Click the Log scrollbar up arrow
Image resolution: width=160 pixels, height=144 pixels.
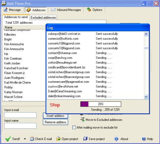click(x=146, y=34)
